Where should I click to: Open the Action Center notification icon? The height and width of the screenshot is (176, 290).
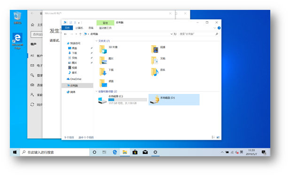(x=264, y=152)
